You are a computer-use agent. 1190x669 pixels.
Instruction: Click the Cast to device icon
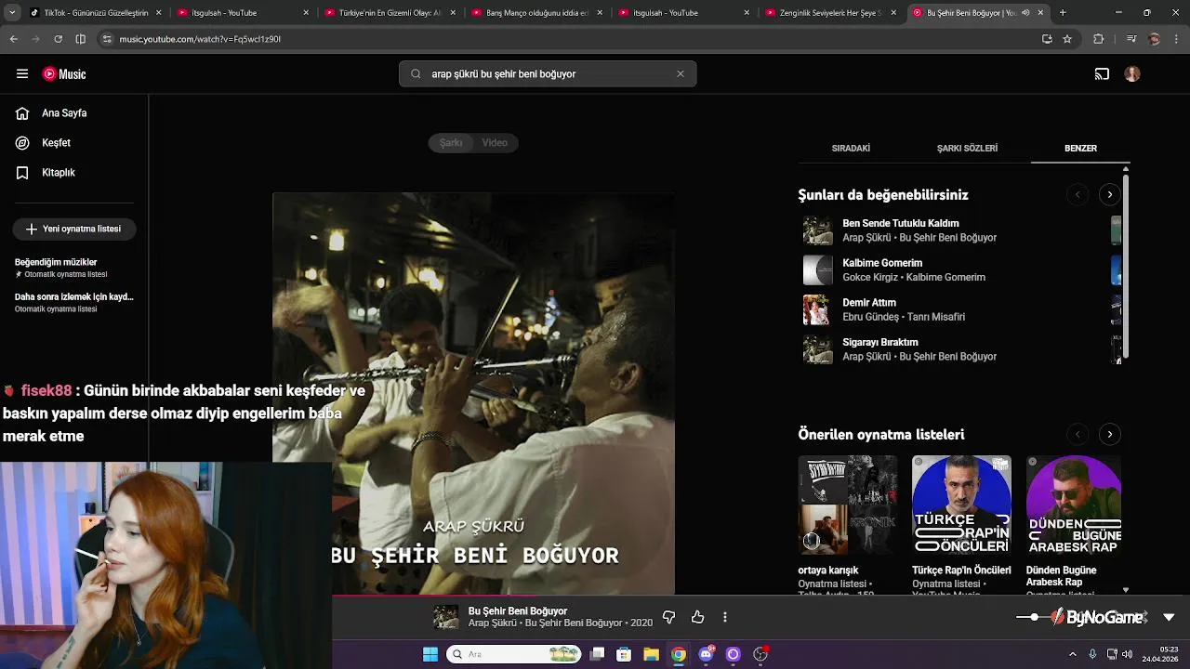point(1102,73)
